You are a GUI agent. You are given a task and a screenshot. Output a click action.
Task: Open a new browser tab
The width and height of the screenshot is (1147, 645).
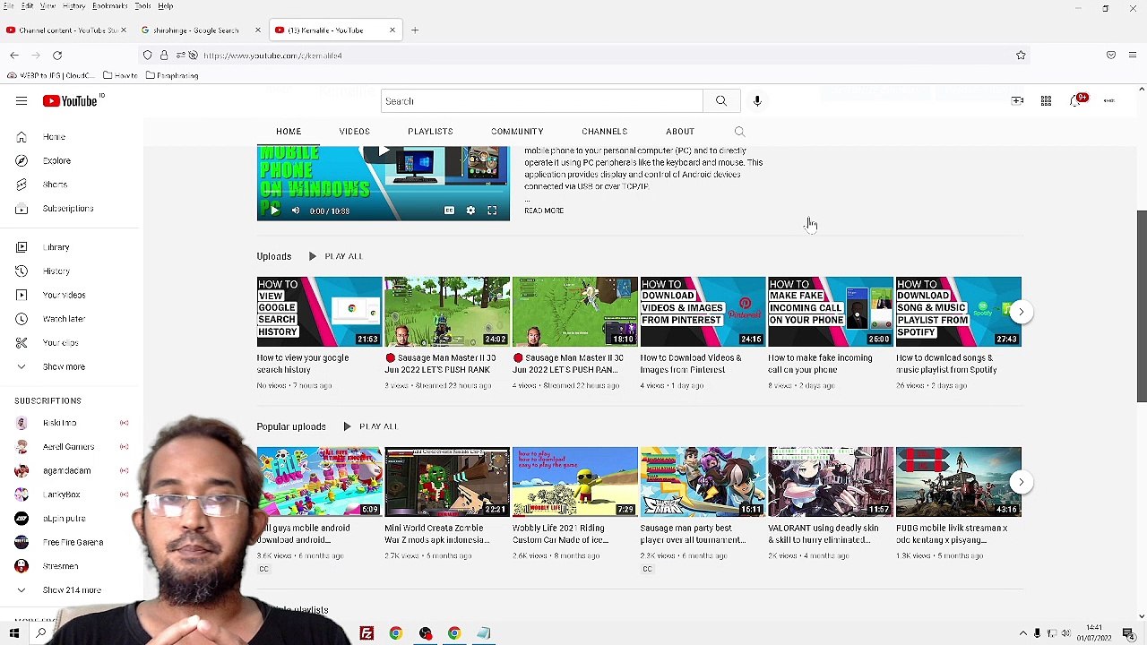(x=415, y=30)
